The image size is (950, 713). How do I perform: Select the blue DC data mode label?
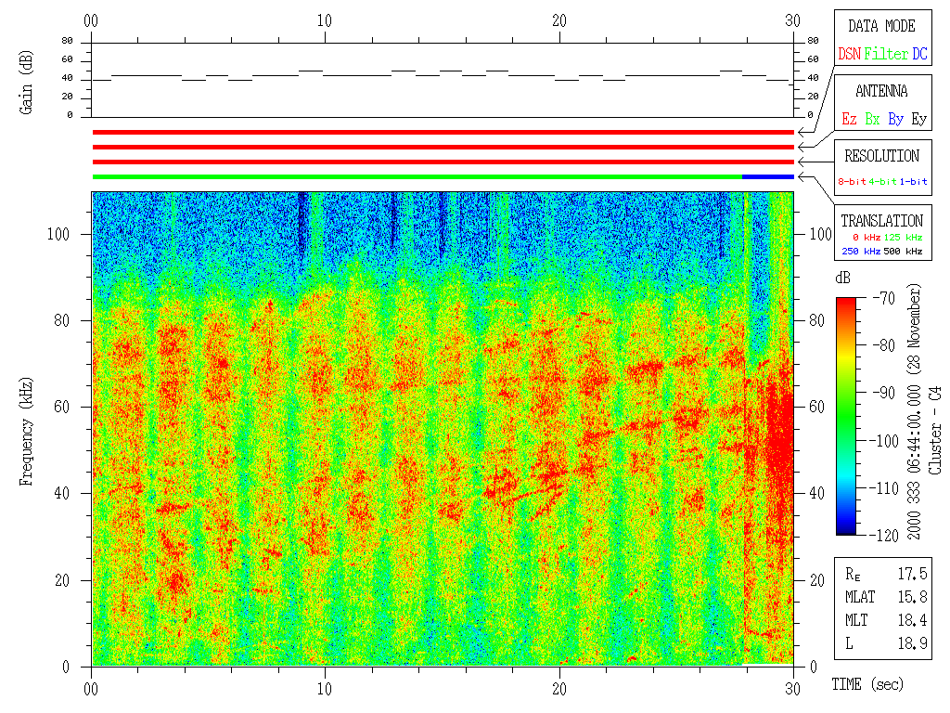coord(919,54)
